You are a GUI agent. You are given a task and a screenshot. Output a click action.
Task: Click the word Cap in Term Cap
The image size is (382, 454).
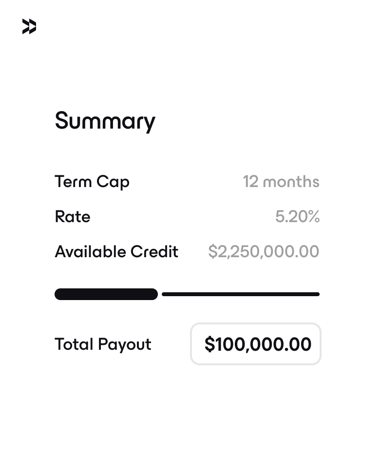pos(113,182)
